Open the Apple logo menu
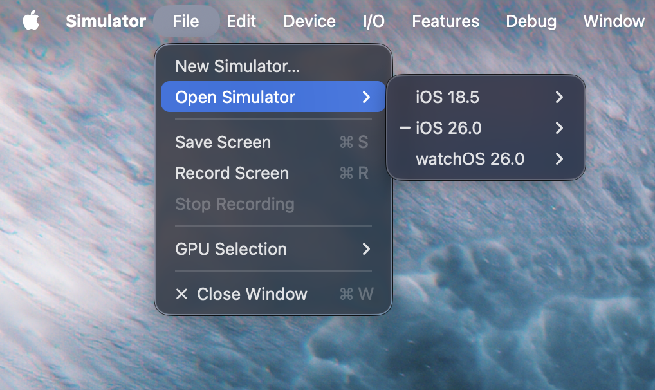The height and width of the screenshot is (390, 655). (31, 21)
